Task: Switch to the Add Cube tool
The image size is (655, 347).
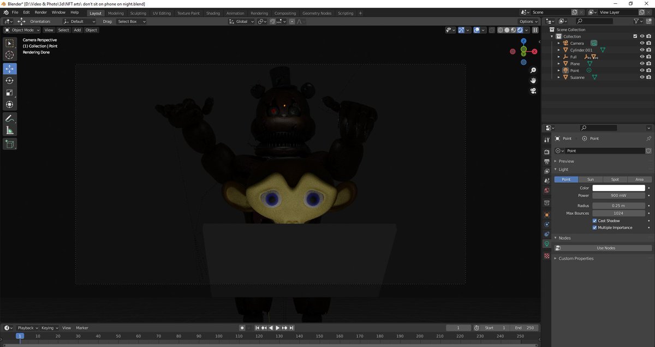Action: pos(9,144)
